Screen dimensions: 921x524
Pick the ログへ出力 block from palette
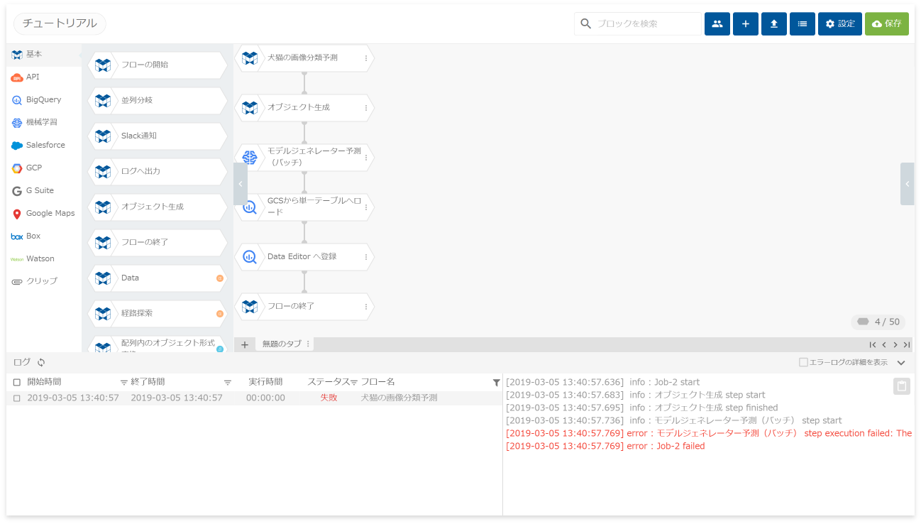pyautogui.click(x=158, y=171)
